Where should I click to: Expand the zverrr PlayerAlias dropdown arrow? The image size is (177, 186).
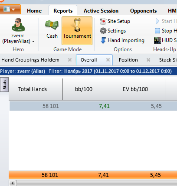click(33, 42)
